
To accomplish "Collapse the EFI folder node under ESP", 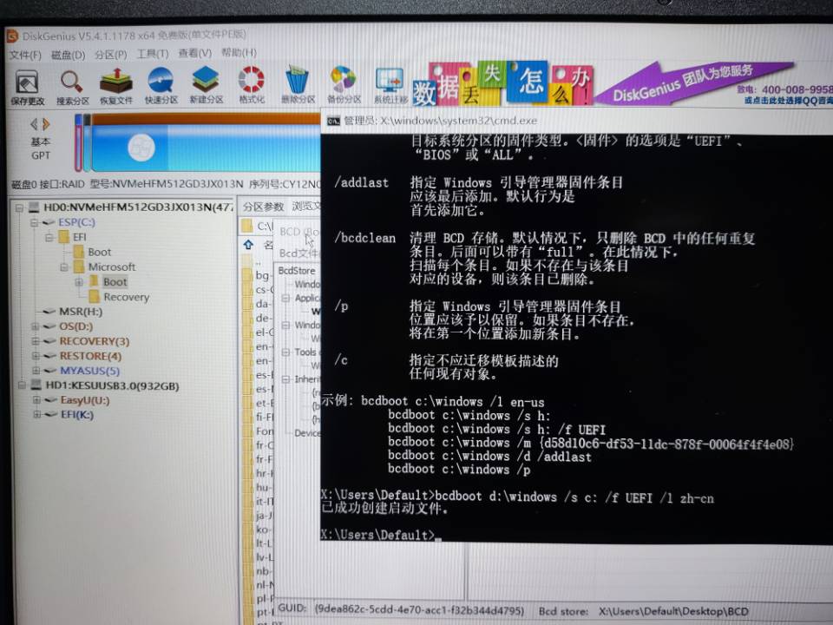I will (49, 237).
